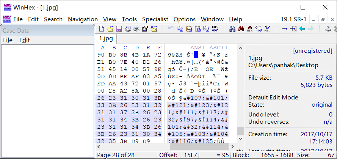Click the WinHex logo in title bar
The image size is (337, 159).
coord(8,7)
